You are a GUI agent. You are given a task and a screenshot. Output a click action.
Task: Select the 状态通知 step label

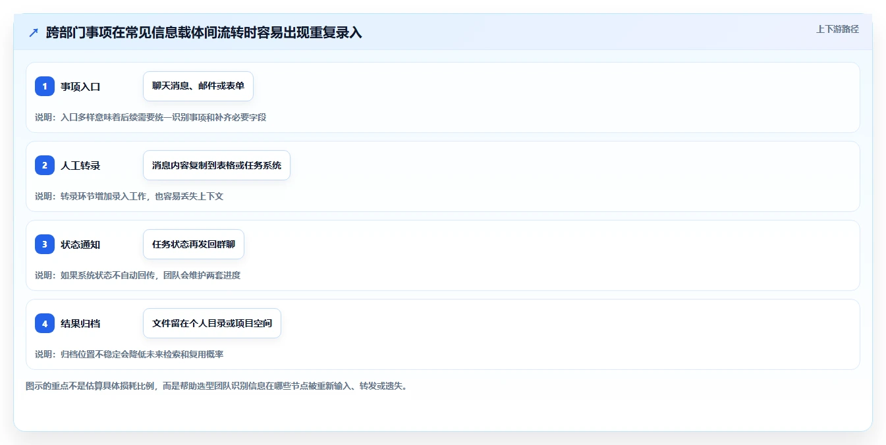click(x=80, y=244)
